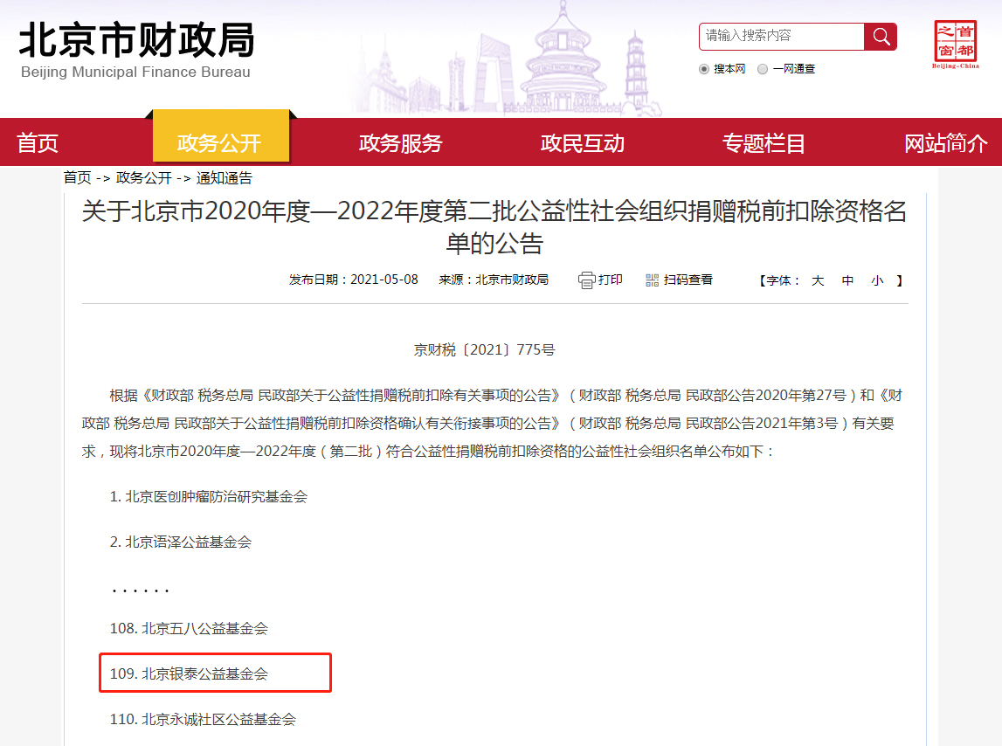Open the 政务公开 navigation tab
The height and width of the screenshot is (746, 1002).
(219, 143)
